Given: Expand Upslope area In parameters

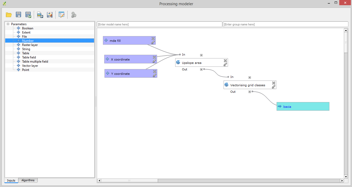Looking at the screenshot, I should coord(201,55).
